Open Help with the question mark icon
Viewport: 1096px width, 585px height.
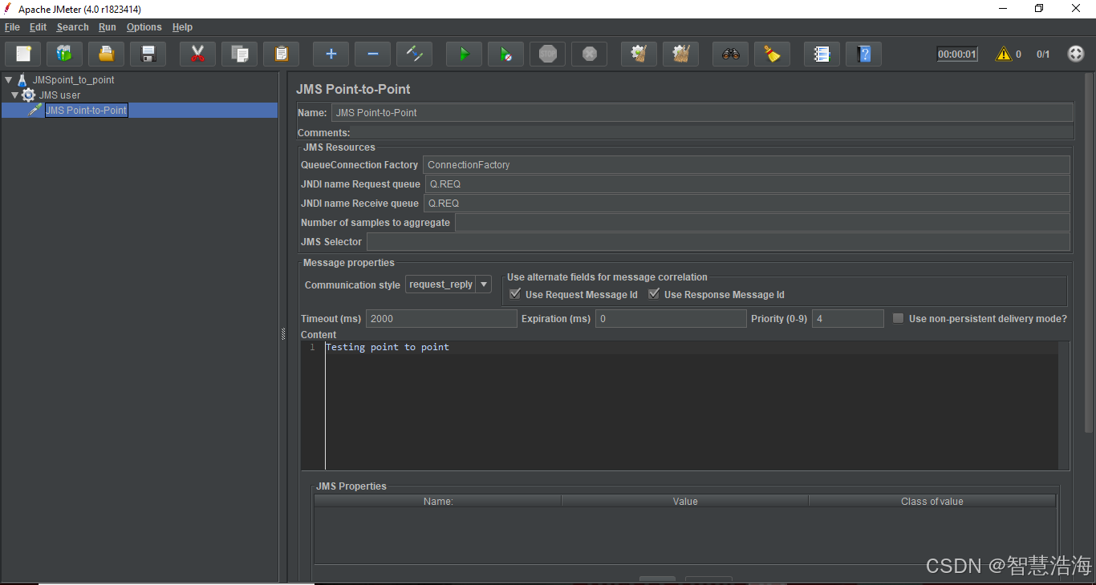pos(864,54)
